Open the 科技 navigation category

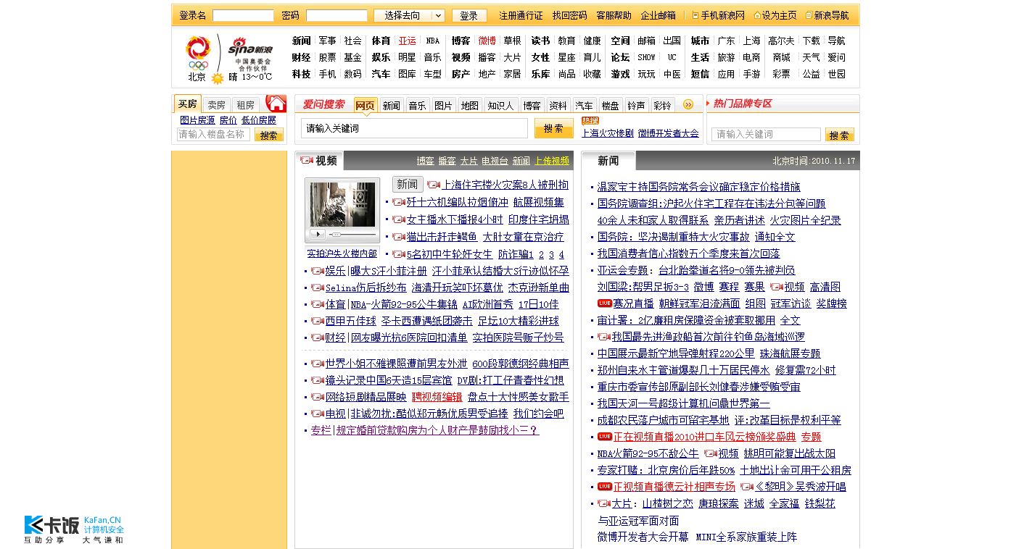pos(302,74)
